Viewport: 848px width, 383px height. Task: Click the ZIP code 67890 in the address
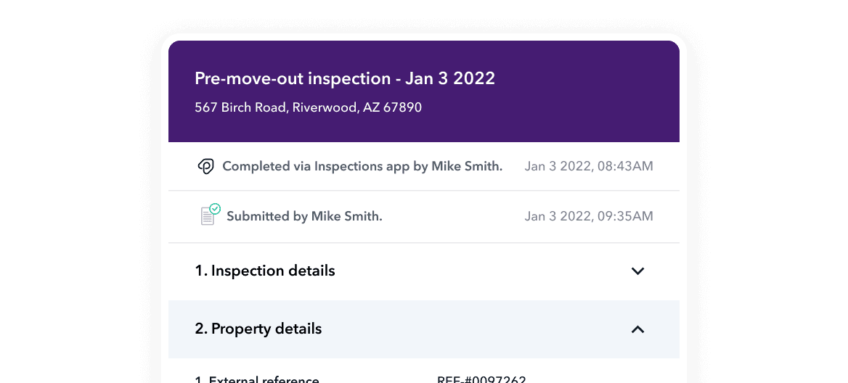[402, 107]
